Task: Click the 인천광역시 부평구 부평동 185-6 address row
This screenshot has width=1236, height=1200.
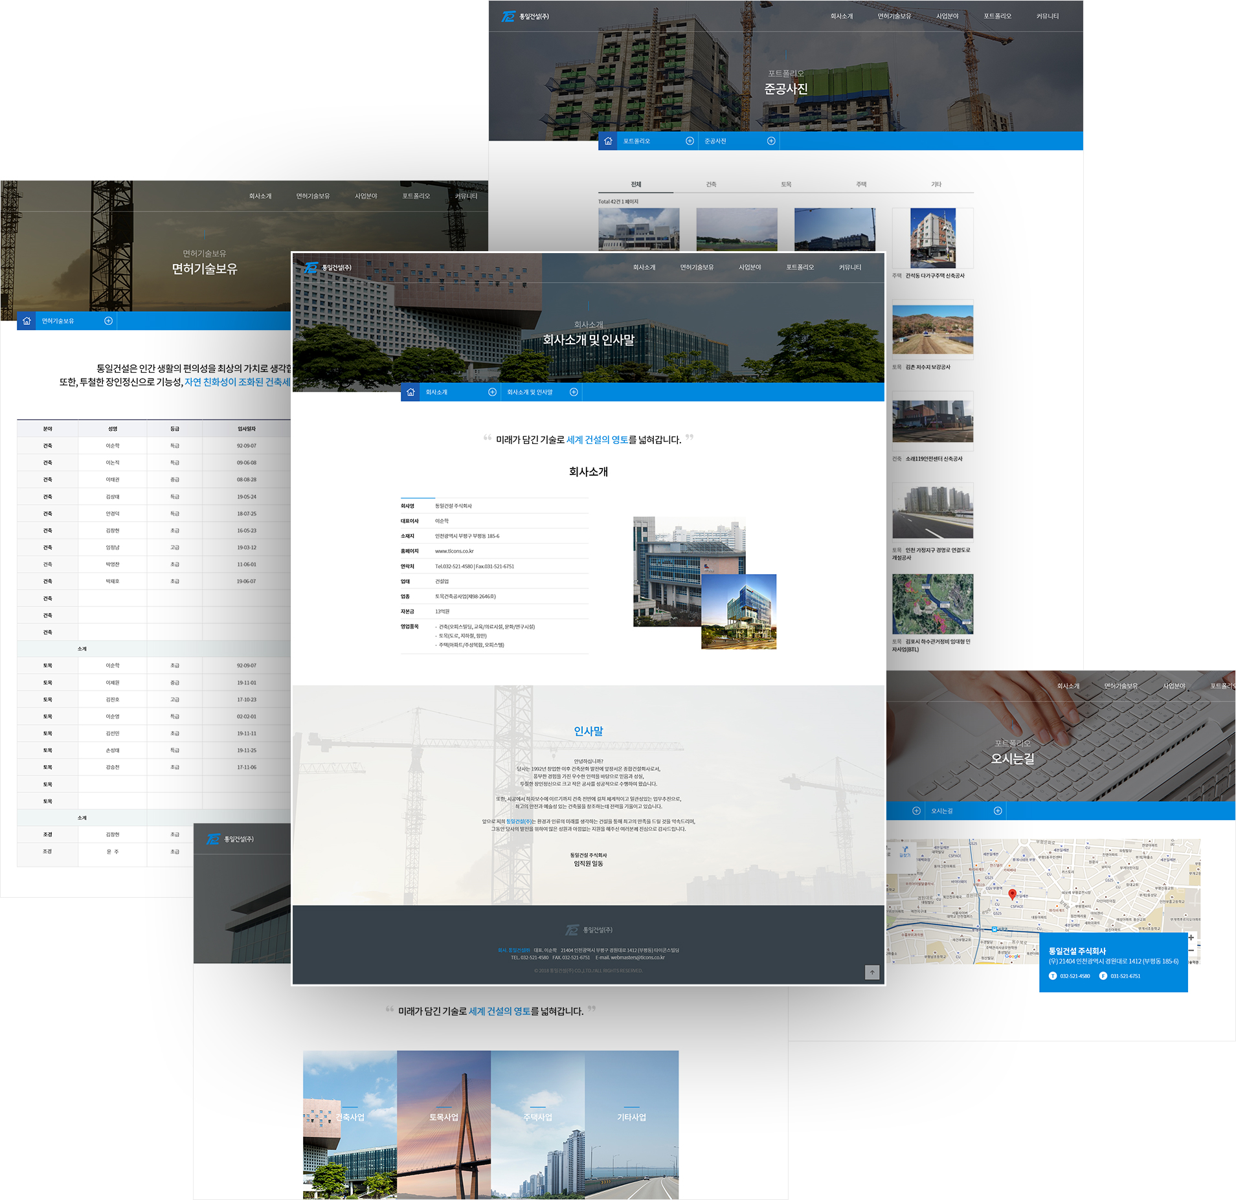Action: click(x=495, y=536)
